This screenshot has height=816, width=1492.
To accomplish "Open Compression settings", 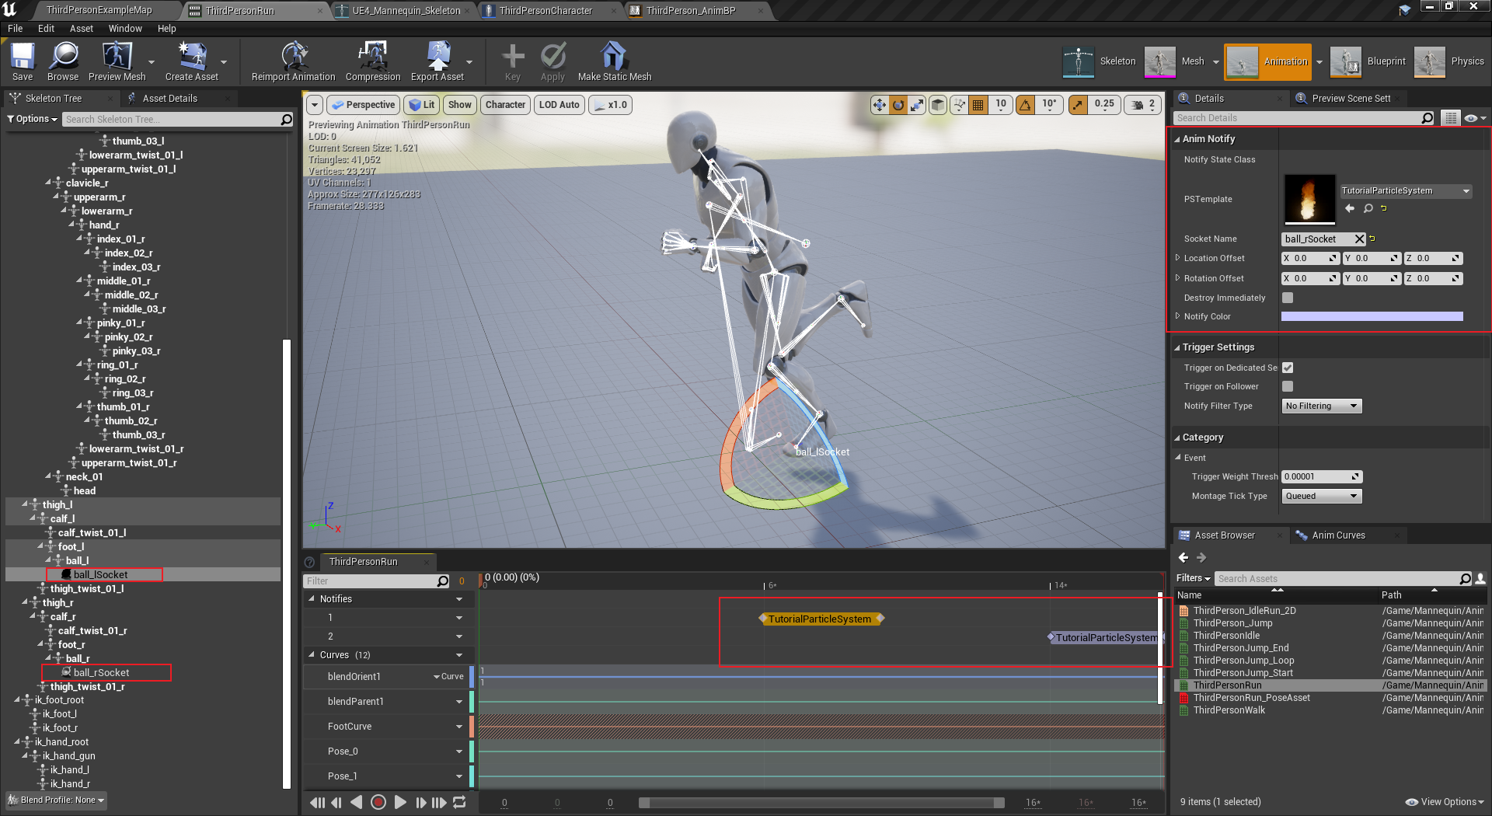I will [373, 61].
